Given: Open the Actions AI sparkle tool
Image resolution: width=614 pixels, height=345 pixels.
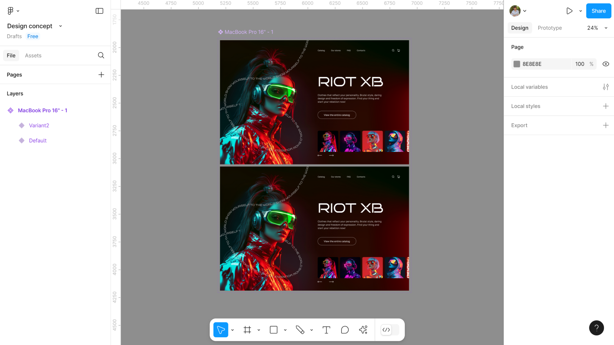Looking at the screenshot, I should [x=363, y=330].
